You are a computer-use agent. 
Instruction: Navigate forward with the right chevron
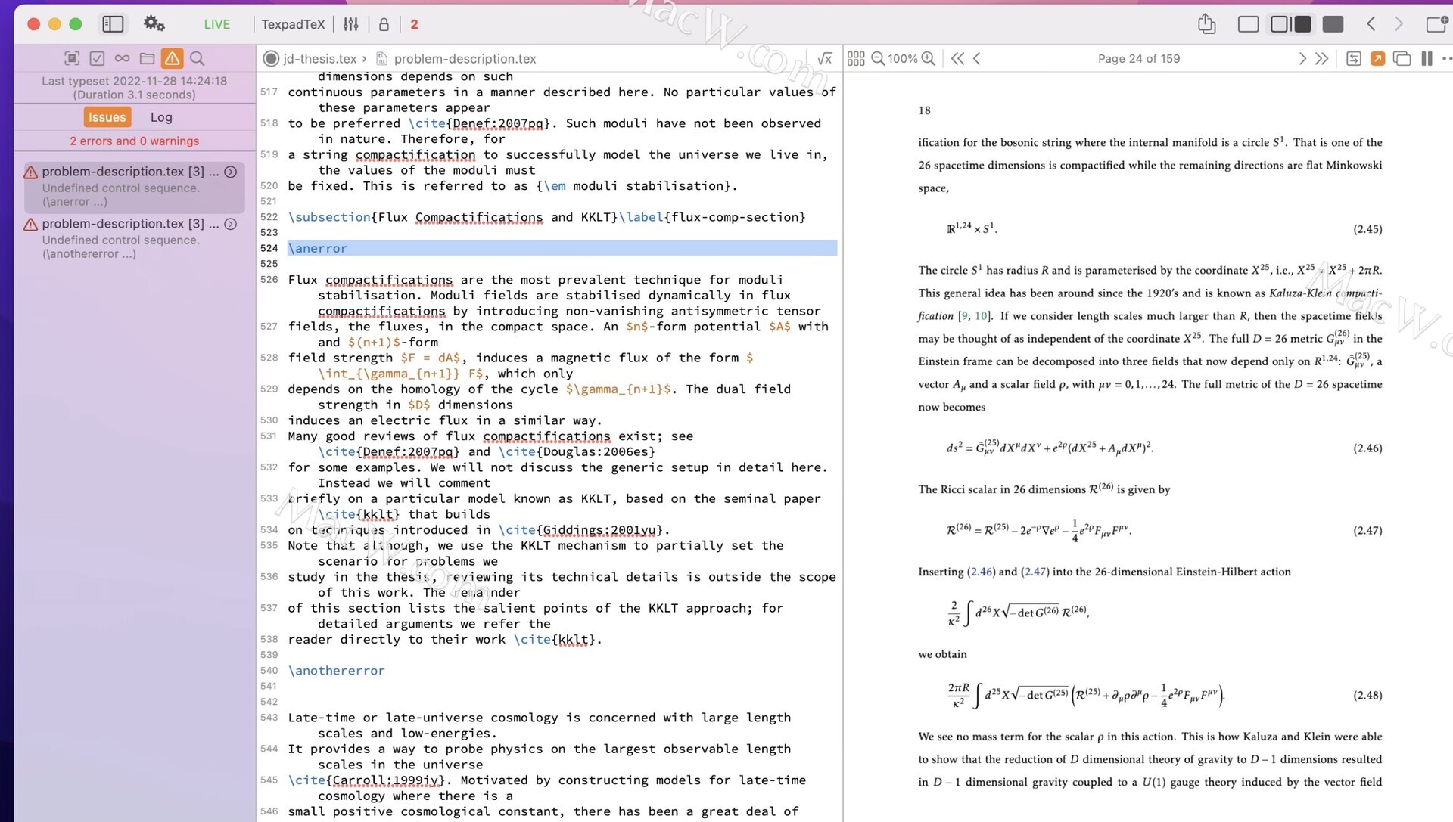[x=1399, y=24]
